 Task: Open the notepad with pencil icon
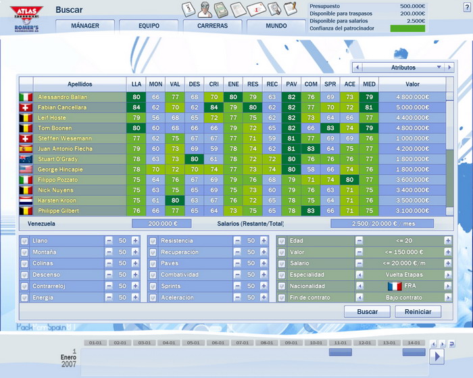pos(291,9)
